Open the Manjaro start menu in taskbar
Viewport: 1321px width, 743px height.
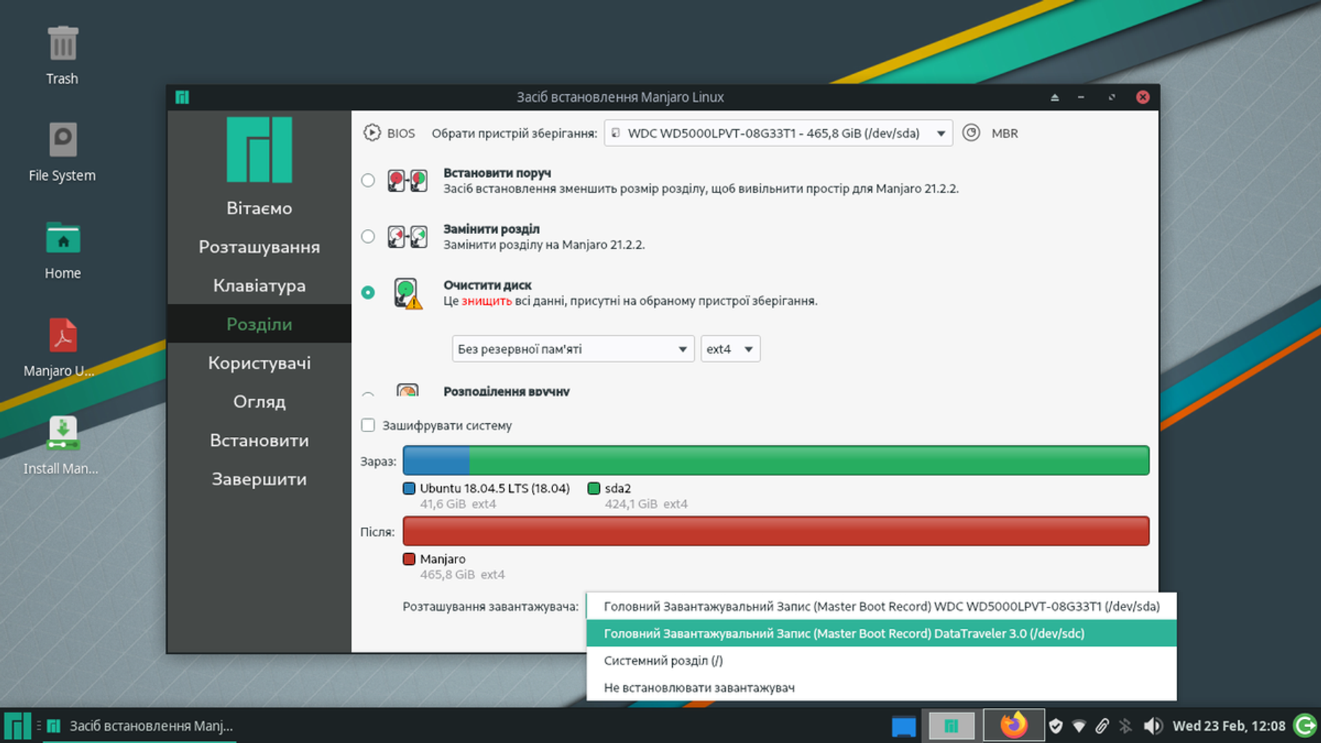point(17,726)
